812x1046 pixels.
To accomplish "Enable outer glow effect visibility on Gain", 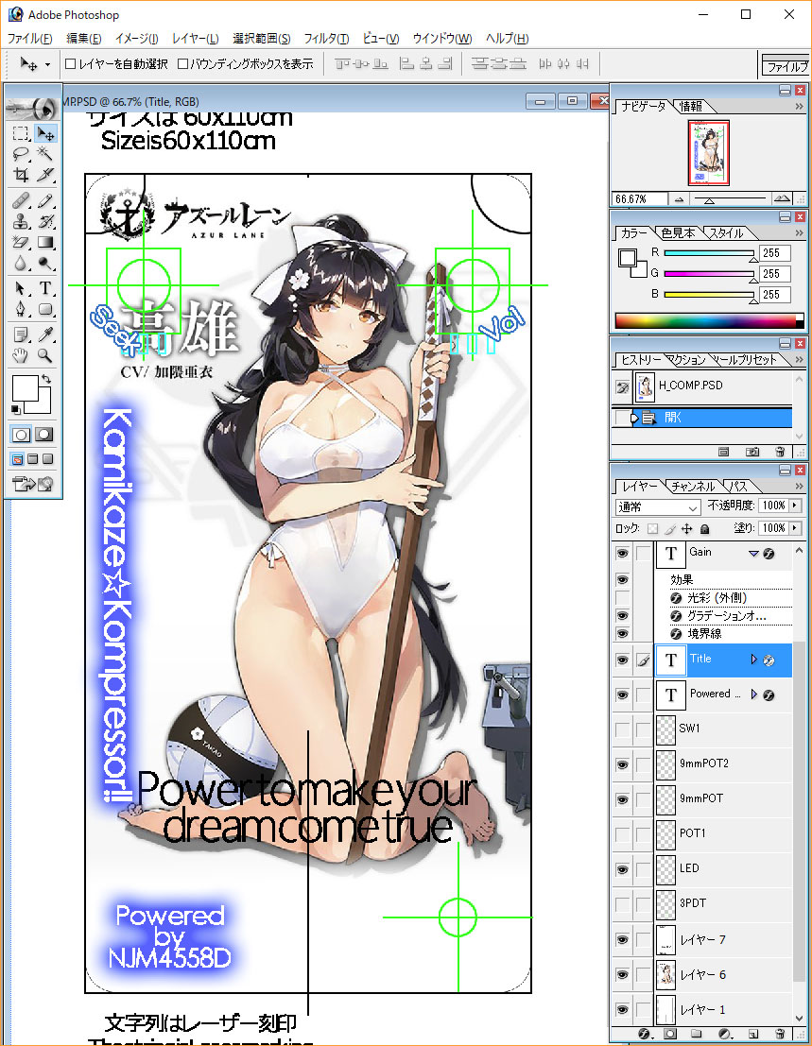I will 623,598.
